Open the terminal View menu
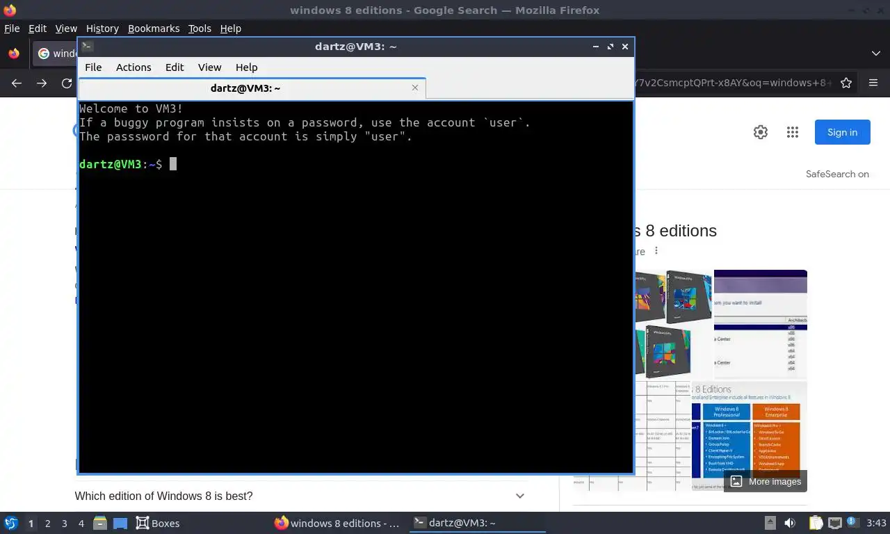 [209, 67]
